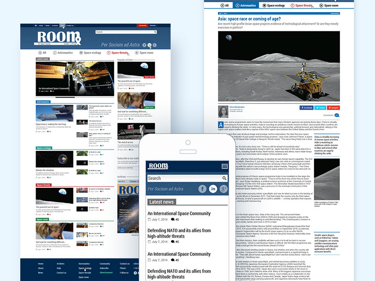Click the red Community button on the desktop homepage

point(142,25)
